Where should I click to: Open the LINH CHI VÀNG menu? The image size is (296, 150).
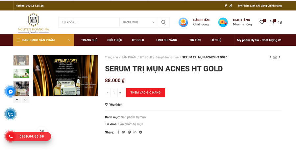tap(166, 40)
